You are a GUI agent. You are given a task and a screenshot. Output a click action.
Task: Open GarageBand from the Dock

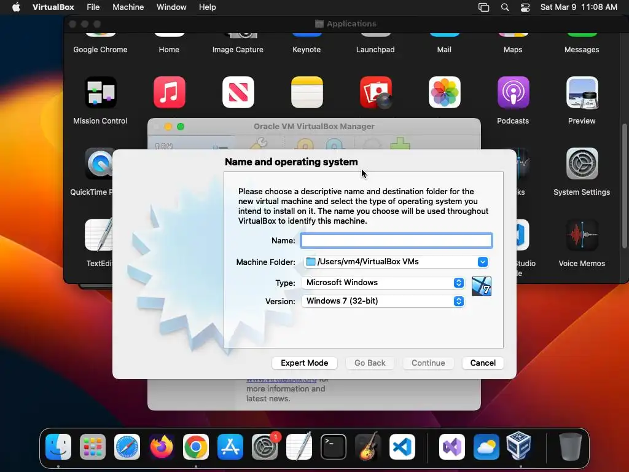click(368, 447)
